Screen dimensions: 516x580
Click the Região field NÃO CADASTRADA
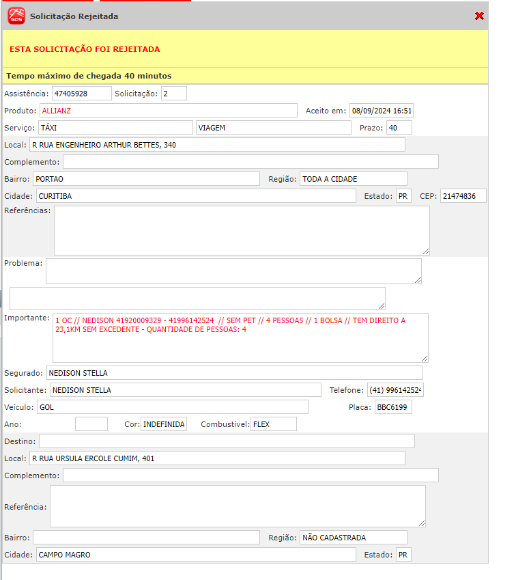(354, 537)
